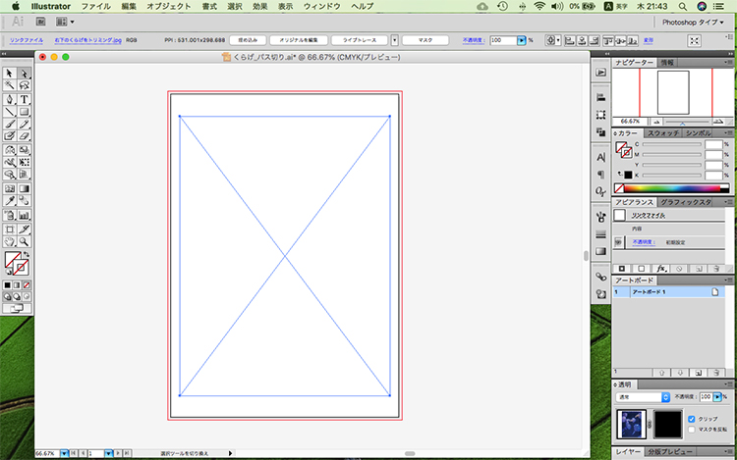Toggle visibility eye in Appearance panel

click(x=619, y=241)
